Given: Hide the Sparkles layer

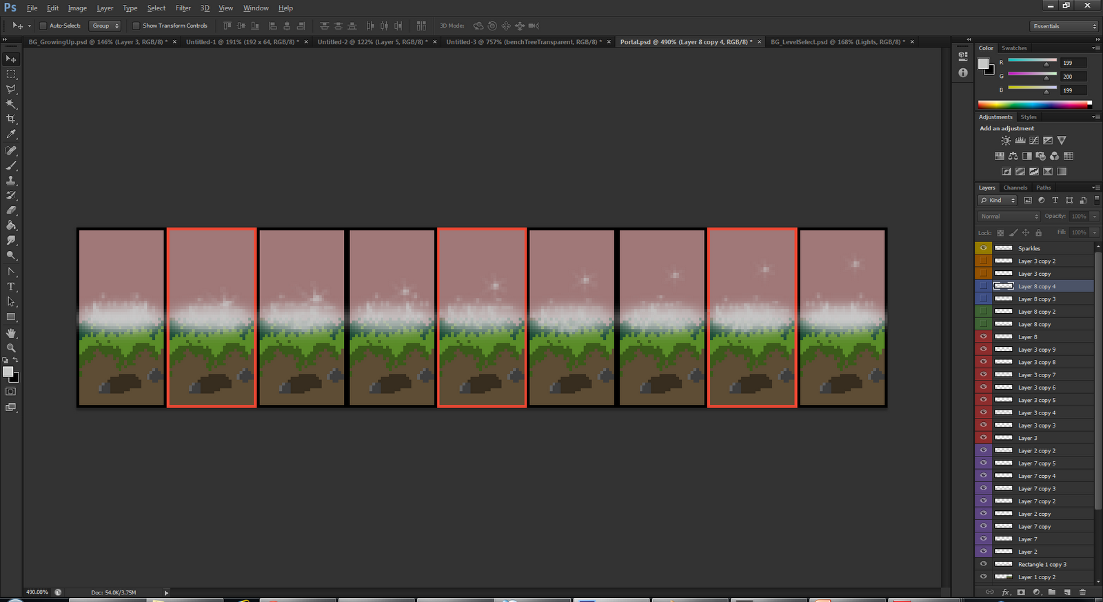Looking at the screenshot, I should coord(983,248).
